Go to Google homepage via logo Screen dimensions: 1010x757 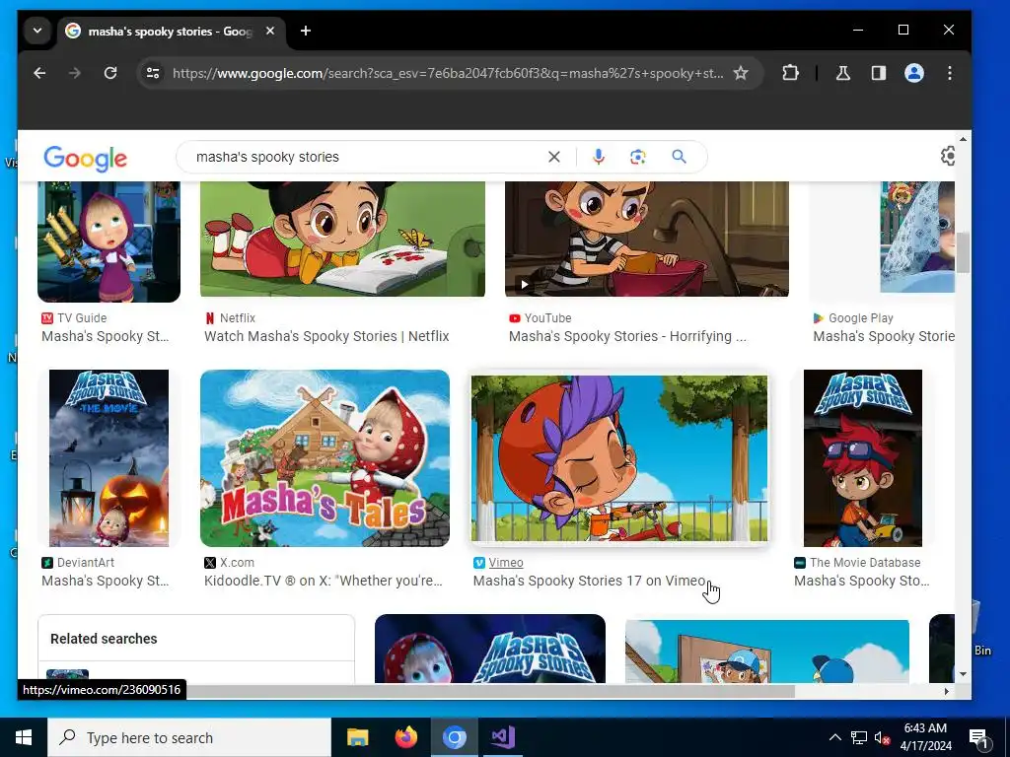(x=86, y=159)
